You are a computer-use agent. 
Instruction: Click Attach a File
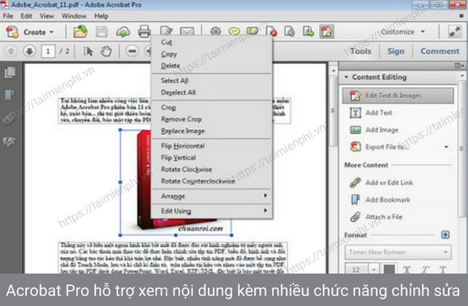click(x=376, y=217)
